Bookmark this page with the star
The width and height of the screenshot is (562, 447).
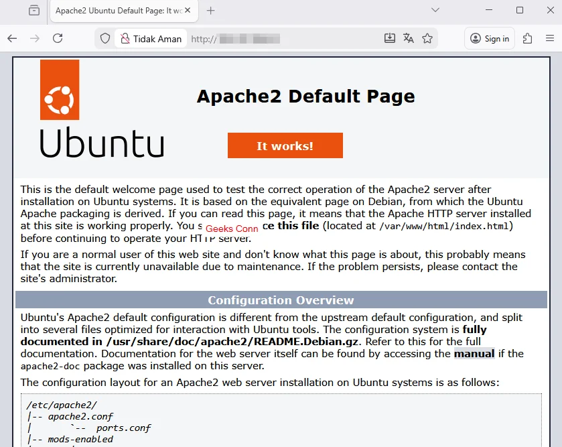click(427, 38)
